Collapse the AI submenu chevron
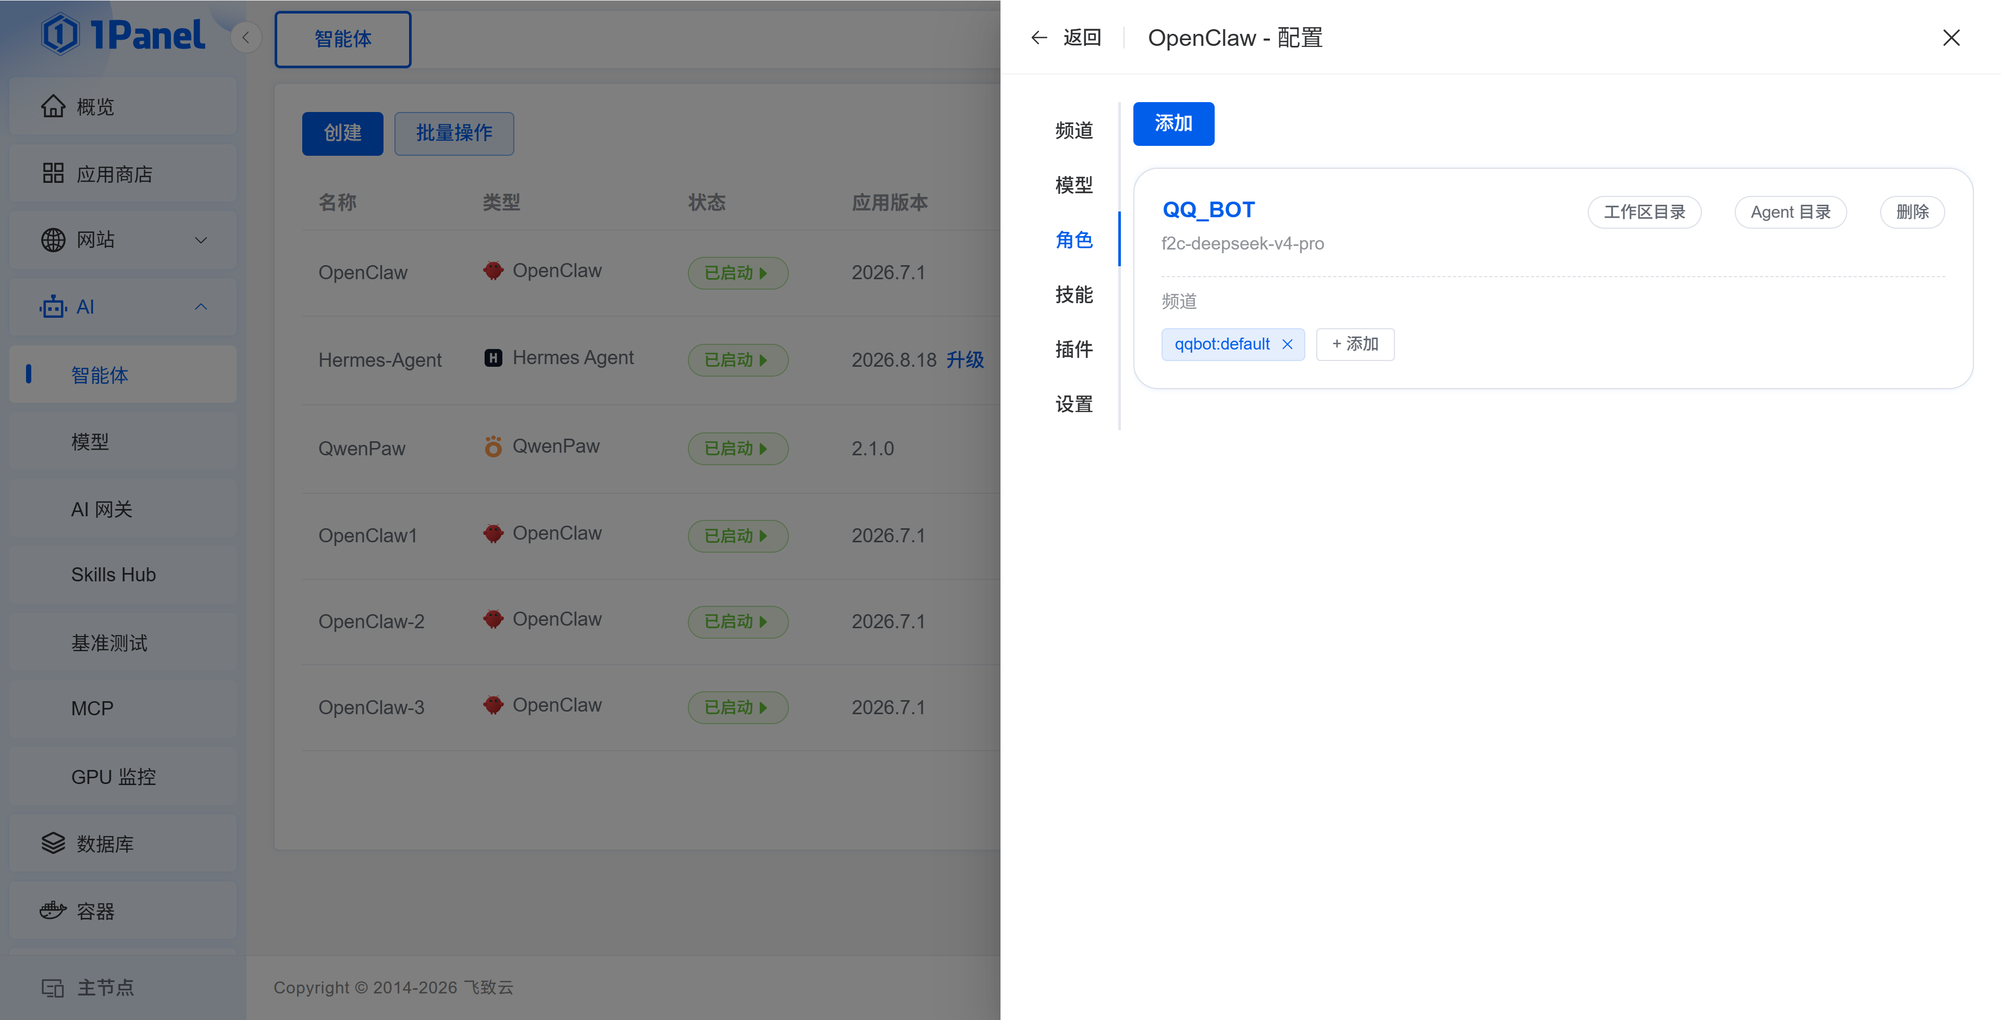This screenshot has height=1020, width=2001. [x=201, y=307]
